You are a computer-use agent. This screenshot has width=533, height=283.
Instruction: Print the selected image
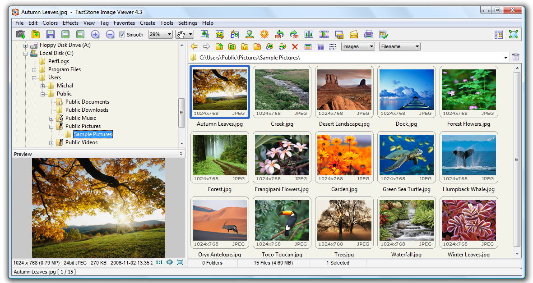click(368, 34)
